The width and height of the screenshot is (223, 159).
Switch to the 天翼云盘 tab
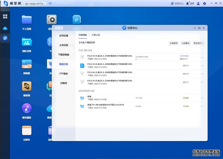point(96,35)
